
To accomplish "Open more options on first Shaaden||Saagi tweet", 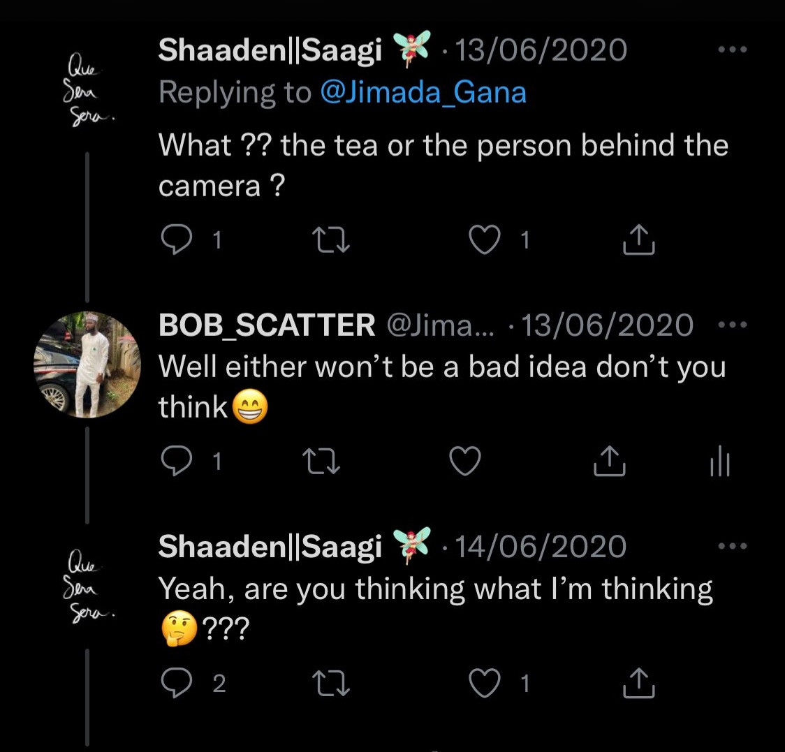I will point(733,50).
